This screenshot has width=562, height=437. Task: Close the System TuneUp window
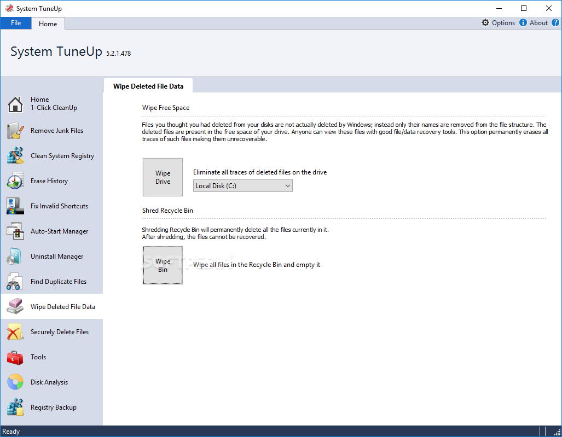(549, 8)
